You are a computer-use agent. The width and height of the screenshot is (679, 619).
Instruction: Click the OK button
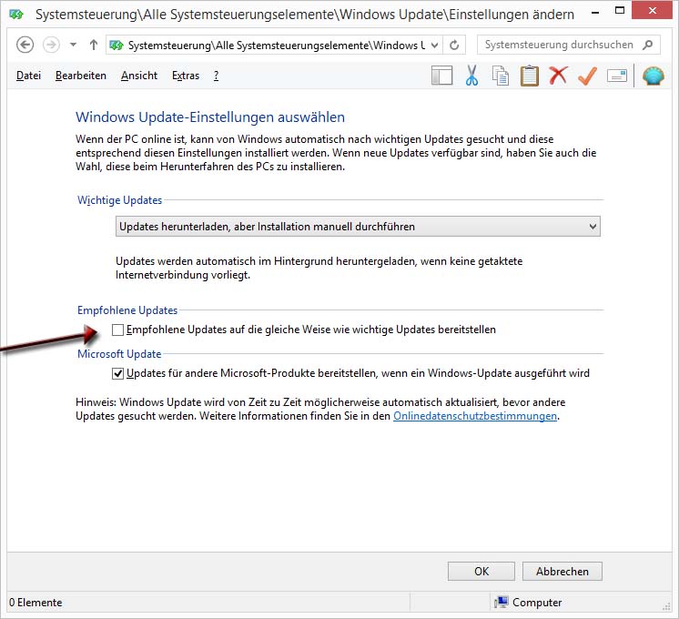pyautogui.click(x=481, y=572)
